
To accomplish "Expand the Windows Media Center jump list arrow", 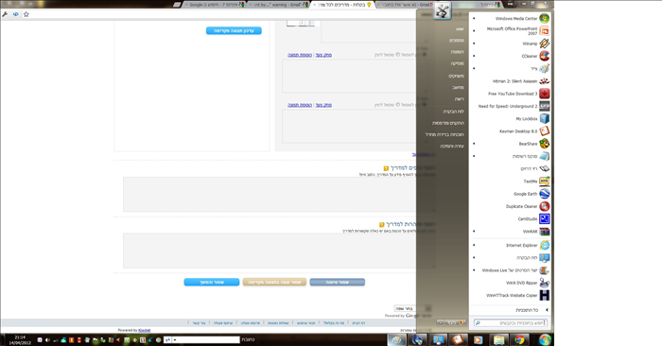I will (x=474, y=19).
